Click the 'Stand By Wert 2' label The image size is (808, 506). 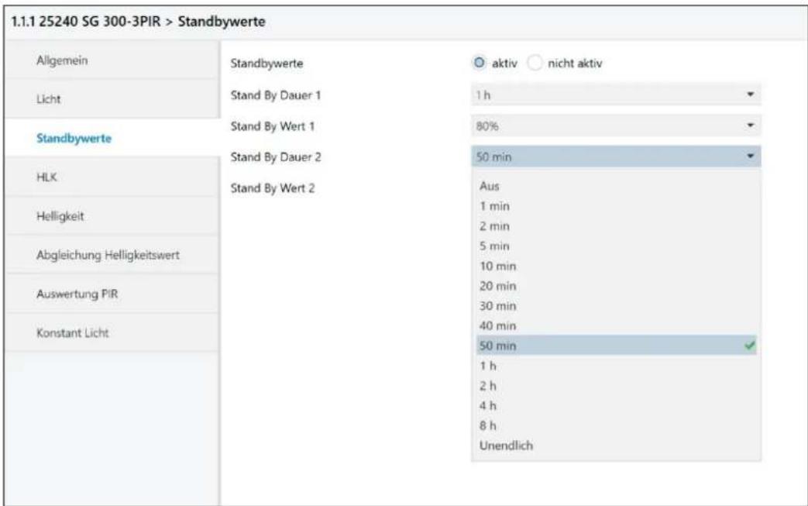click(273, 188)
